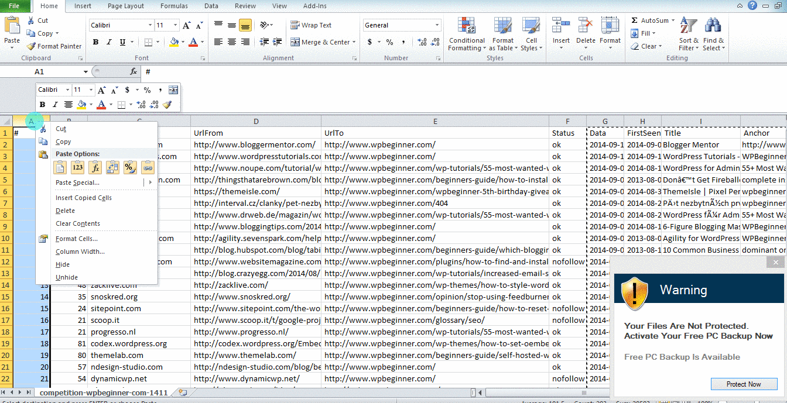Click the Find & Select button
The height and width of the screenshot is (403, 787).
coord(713,33)
